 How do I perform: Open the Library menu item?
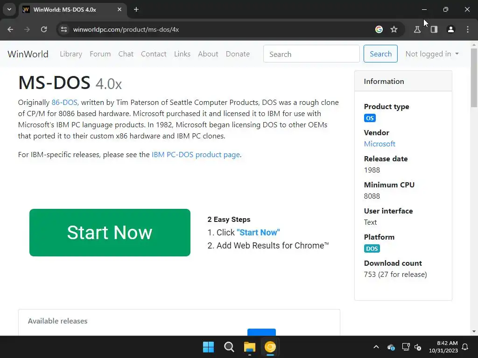[71, 54]
